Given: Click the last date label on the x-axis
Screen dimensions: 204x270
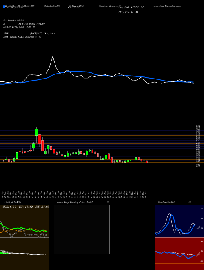Looking at the screenshot, I should [146, 194].
